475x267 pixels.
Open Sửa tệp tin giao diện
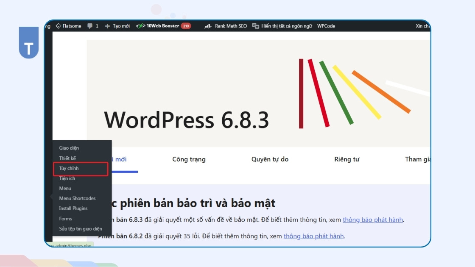(81, 229)
